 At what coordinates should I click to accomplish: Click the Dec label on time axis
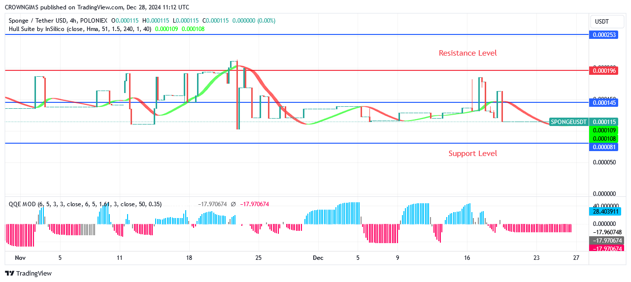tap(318, 258)
